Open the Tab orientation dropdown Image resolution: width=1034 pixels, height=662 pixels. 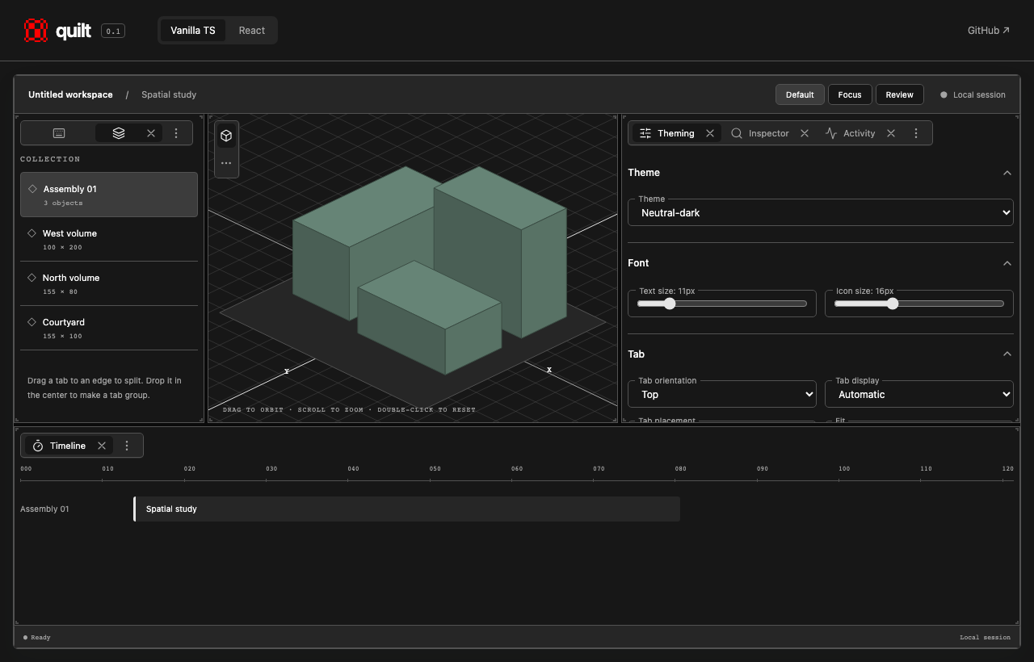pyautogui.click(x=722, y=394)
